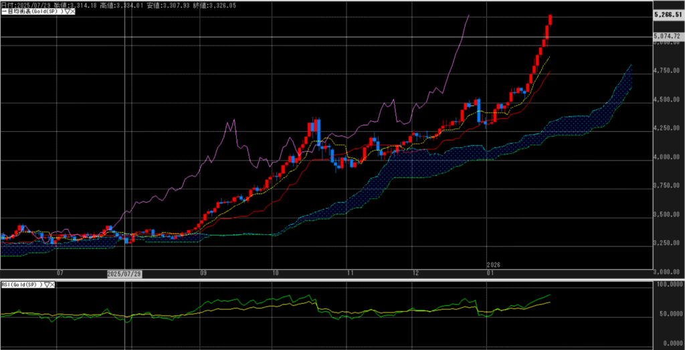Click the current price label 5,266.51

pos(668,15)
